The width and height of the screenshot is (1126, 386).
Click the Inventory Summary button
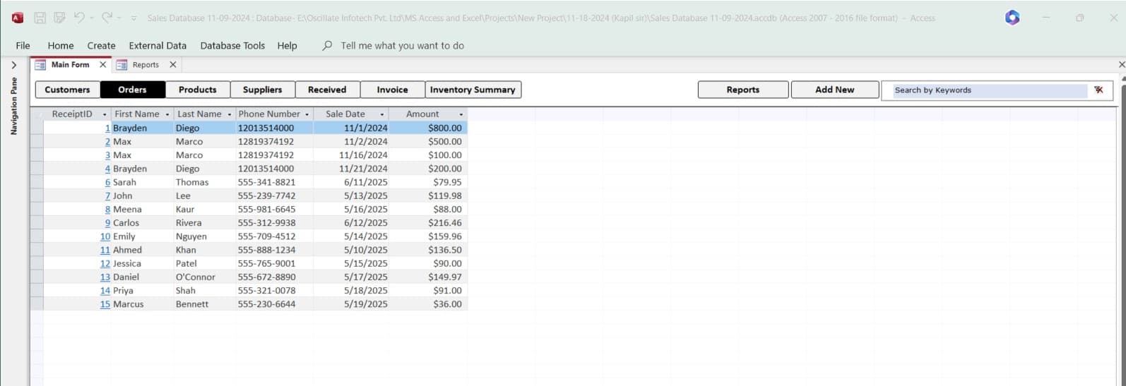pyautogui.click(x=473, y=90)
